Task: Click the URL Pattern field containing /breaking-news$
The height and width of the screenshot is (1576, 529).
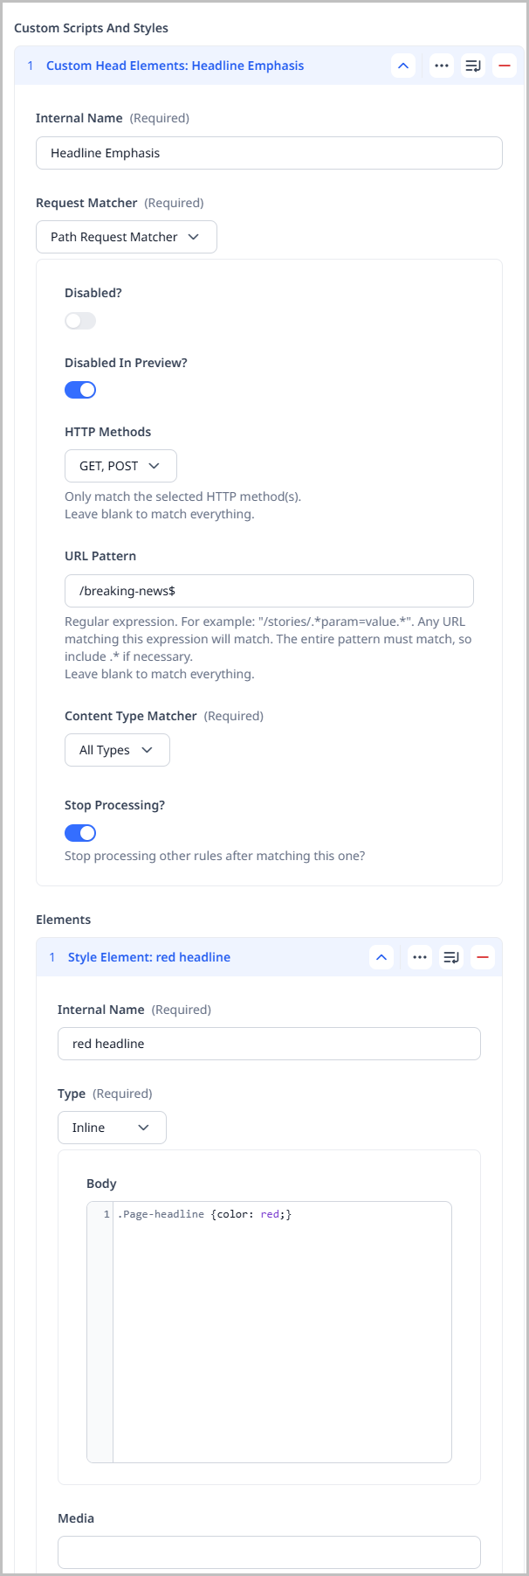Action: [x=269, y=590]
